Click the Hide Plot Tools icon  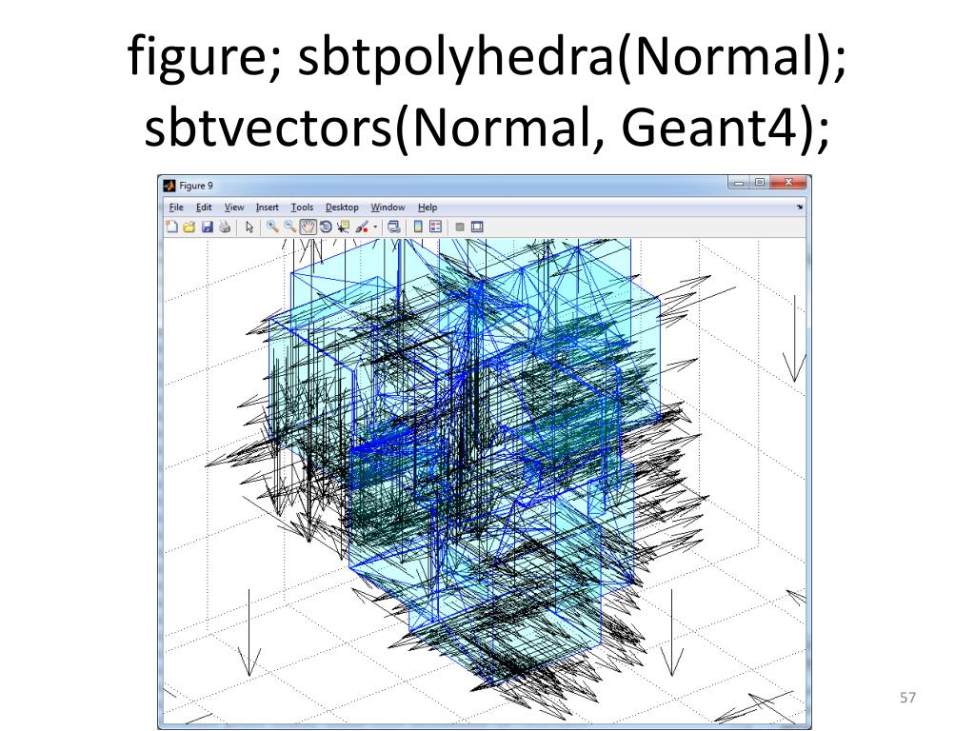pos(460,227)
